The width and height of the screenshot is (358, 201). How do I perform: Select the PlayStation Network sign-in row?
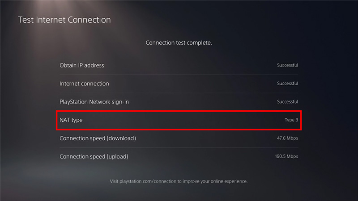point(179,102)
